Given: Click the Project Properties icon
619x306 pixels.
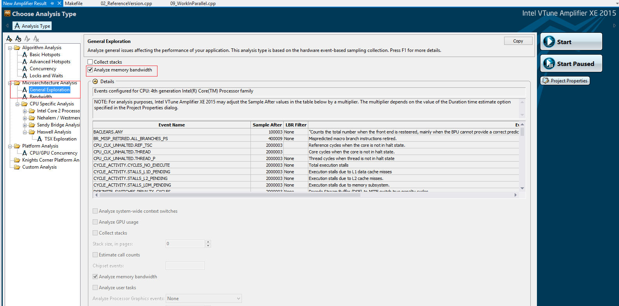Looking at the screenshot, I should (546, 80).
